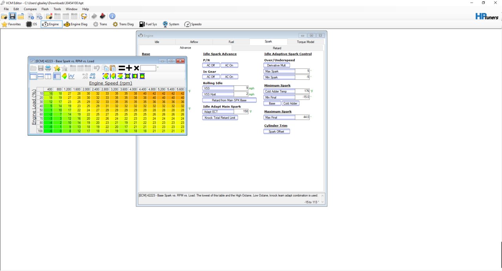This screenshot has height=271, width=502.
Task: Switch to the Fuel tab in Engine window
Action: point(231,41)
